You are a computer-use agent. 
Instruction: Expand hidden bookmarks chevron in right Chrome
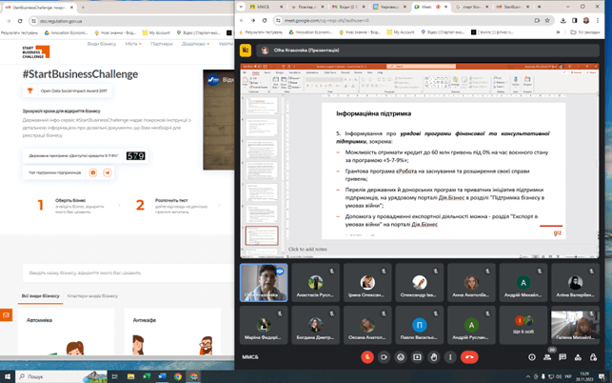coord(558,32)
